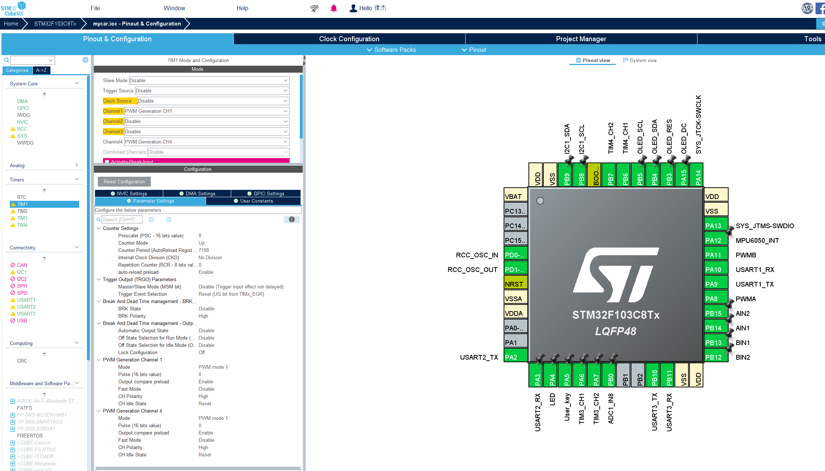Toggle the Activate-Break-Input checkbox

(x=107, y=161)
